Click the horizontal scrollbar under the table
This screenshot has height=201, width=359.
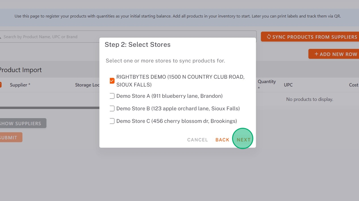pos(48,108)
